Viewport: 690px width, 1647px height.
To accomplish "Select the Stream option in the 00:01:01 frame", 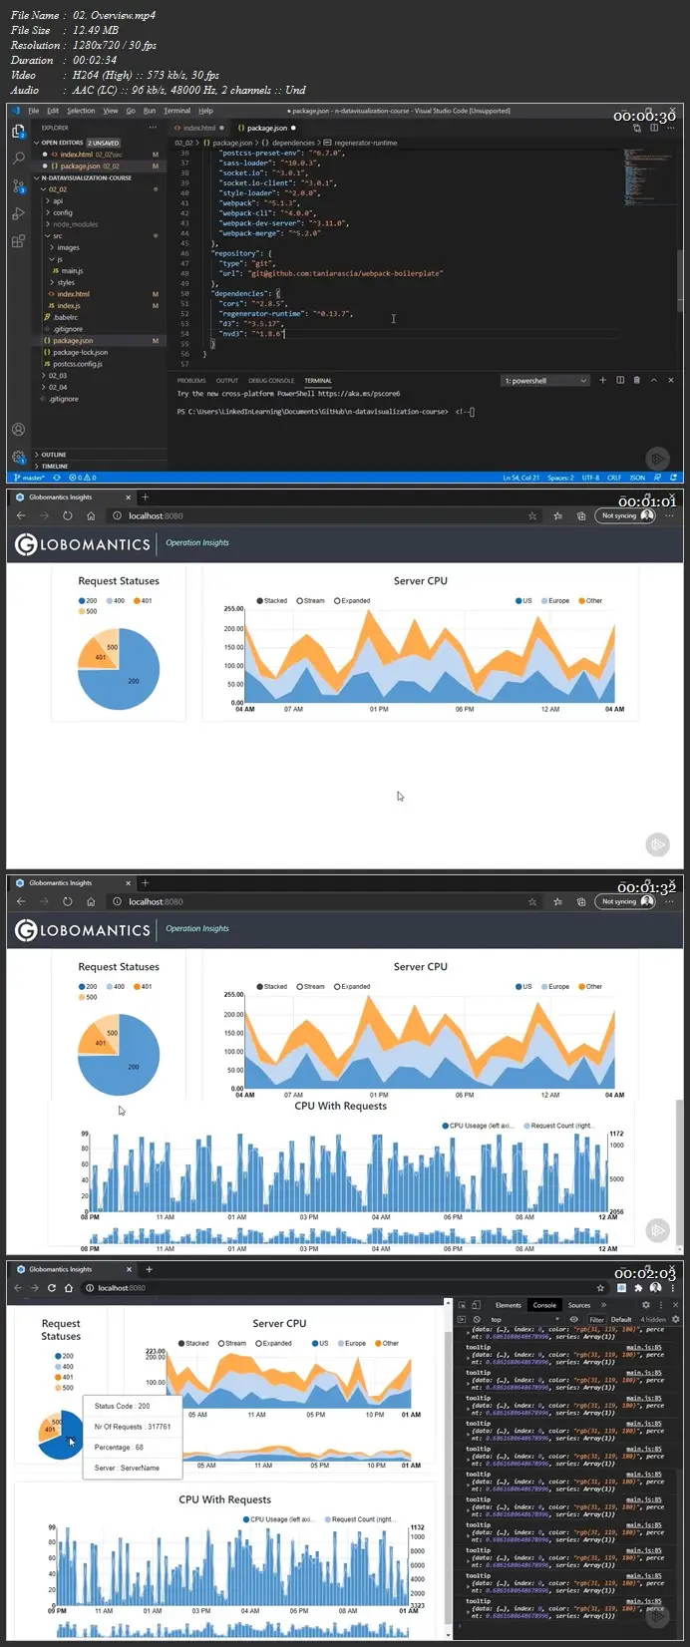I will pos(311,600).
